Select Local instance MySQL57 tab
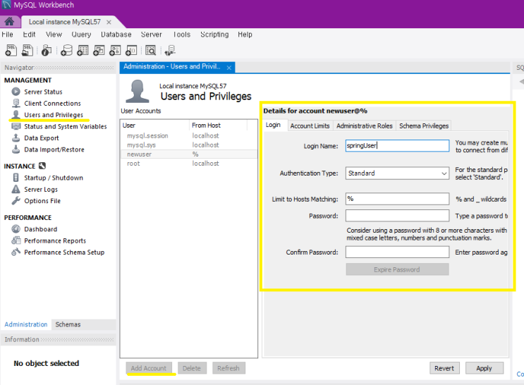 (x=64, y=22)
